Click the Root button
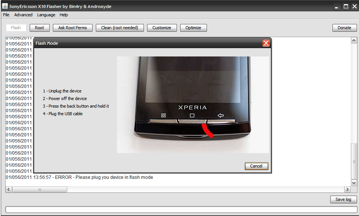Screen dimensions: 359x216 point(40,28)
